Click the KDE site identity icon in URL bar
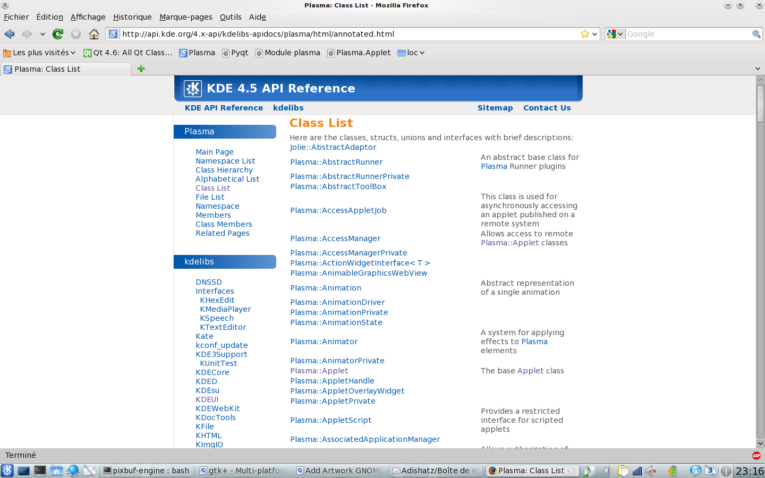The height and width of the screenshot is (478, 765). tap(113, 34)
